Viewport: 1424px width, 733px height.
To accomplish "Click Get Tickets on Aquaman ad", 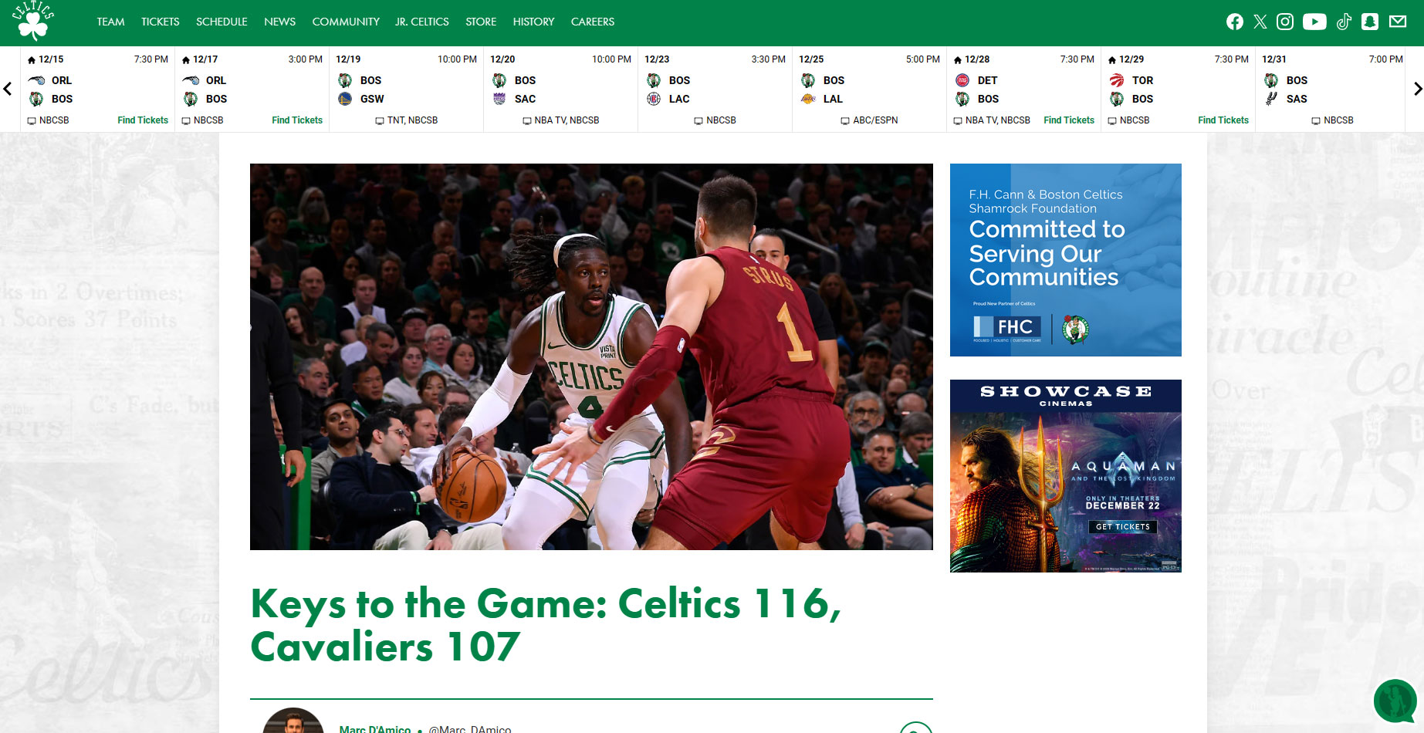I will [x=1123, y=527].
